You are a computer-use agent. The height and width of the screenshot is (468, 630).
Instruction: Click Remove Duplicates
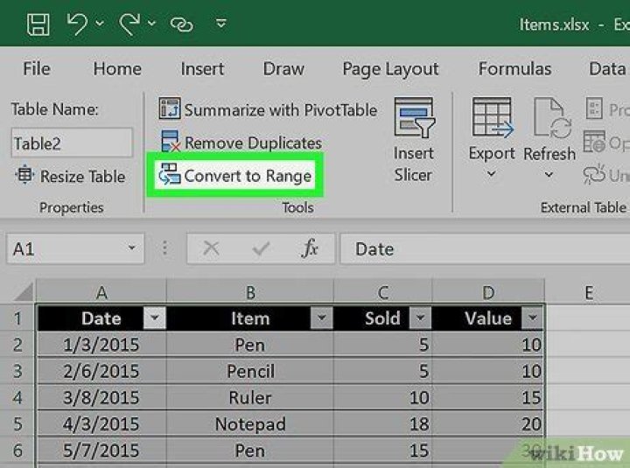pos(241,143)
